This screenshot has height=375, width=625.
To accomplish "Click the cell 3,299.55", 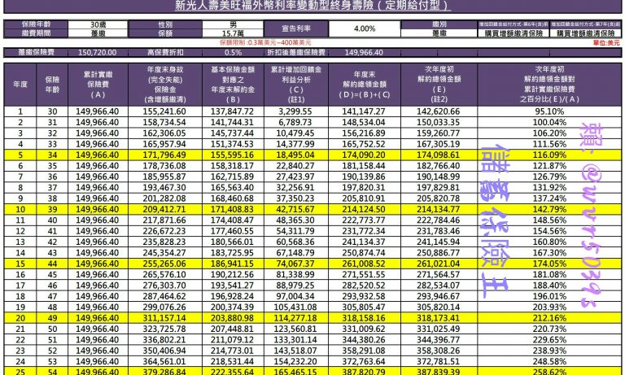I will pyautogui.click(x=295, y=111).
